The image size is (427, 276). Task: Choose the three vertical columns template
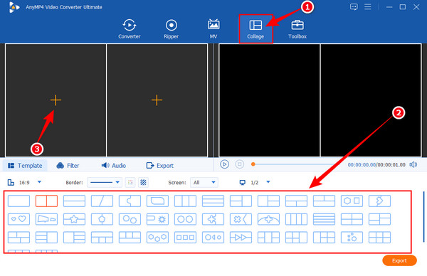pos(186,201)
